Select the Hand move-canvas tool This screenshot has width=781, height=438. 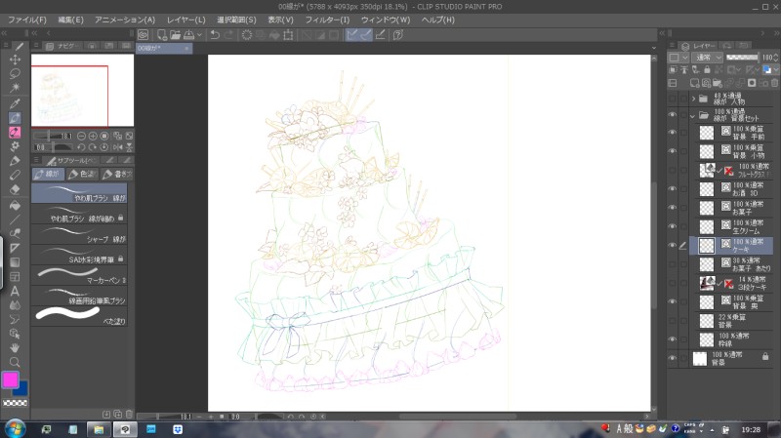[x=16, y=346]
